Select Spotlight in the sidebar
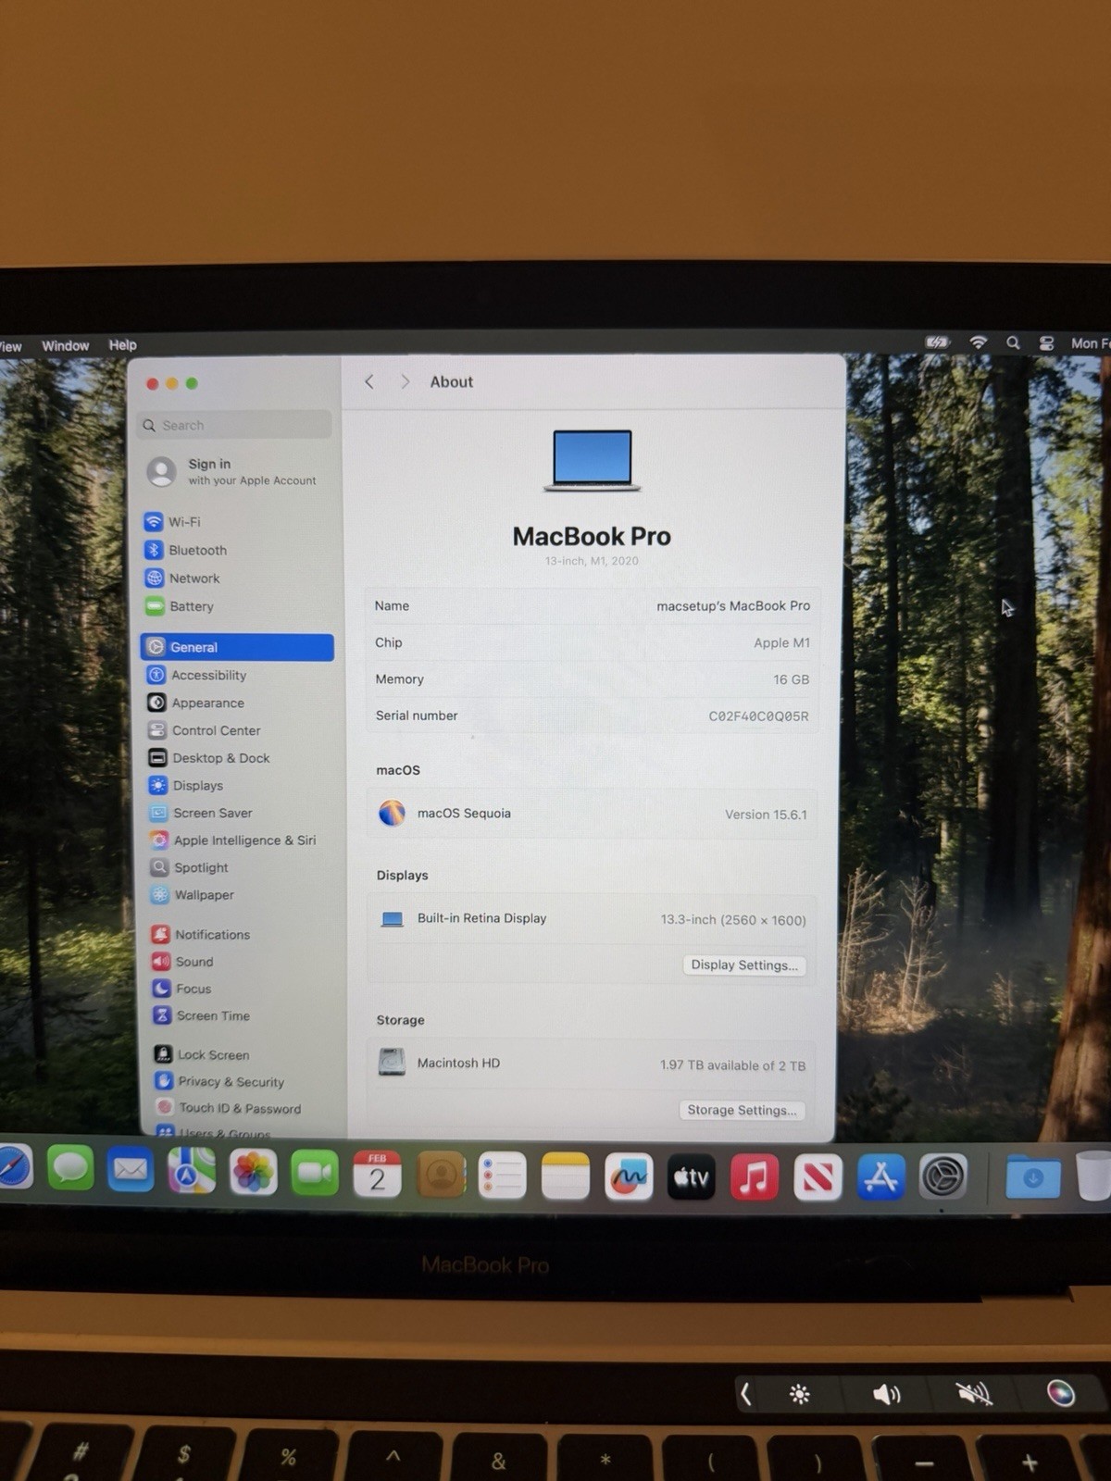Image resolution: width=1111 pixels, height=1481 pixels. pyautogui.click(x=190, y=867)
